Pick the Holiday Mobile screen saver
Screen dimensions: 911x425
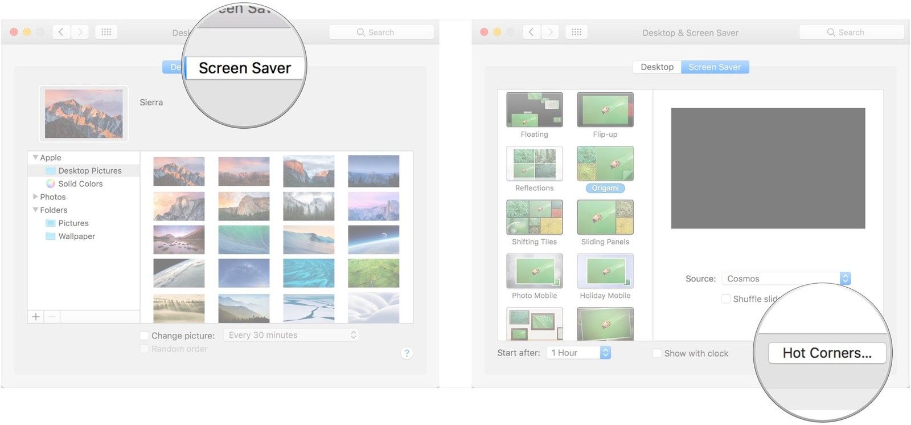pos(605,272)
